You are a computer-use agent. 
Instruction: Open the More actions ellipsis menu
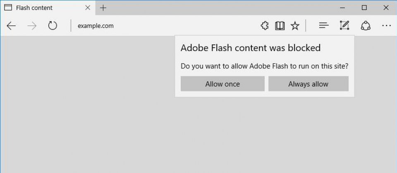pyautogui.click(x=386, y=26)
